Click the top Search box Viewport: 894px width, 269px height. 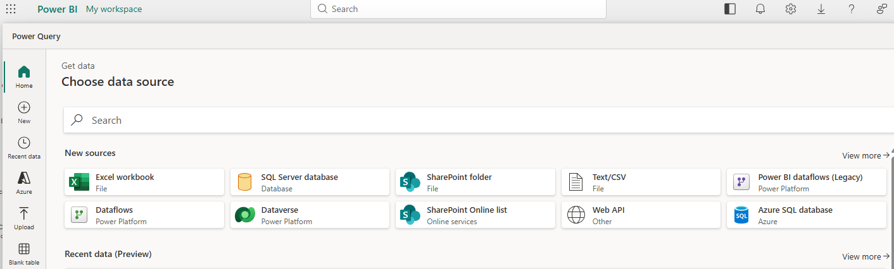click(458, 9)
